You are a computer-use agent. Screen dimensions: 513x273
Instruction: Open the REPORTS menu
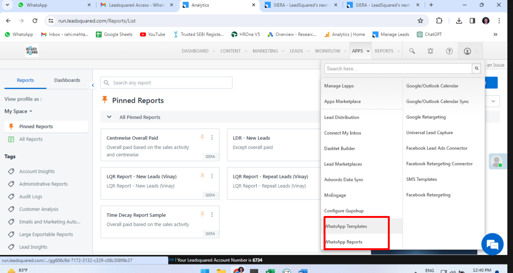tap(387, 51)
